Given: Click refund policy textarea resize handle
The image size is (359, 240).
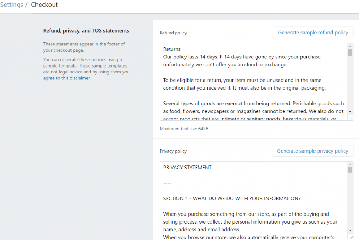Looking at the screenshot, I should 351,118.
